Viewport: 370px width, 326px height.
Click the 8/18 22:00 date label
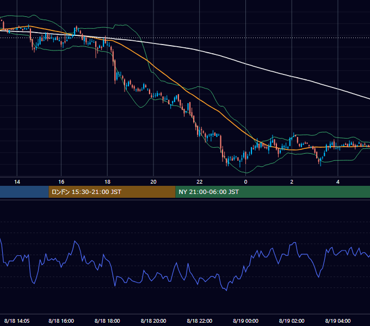(x=200, y=321)
